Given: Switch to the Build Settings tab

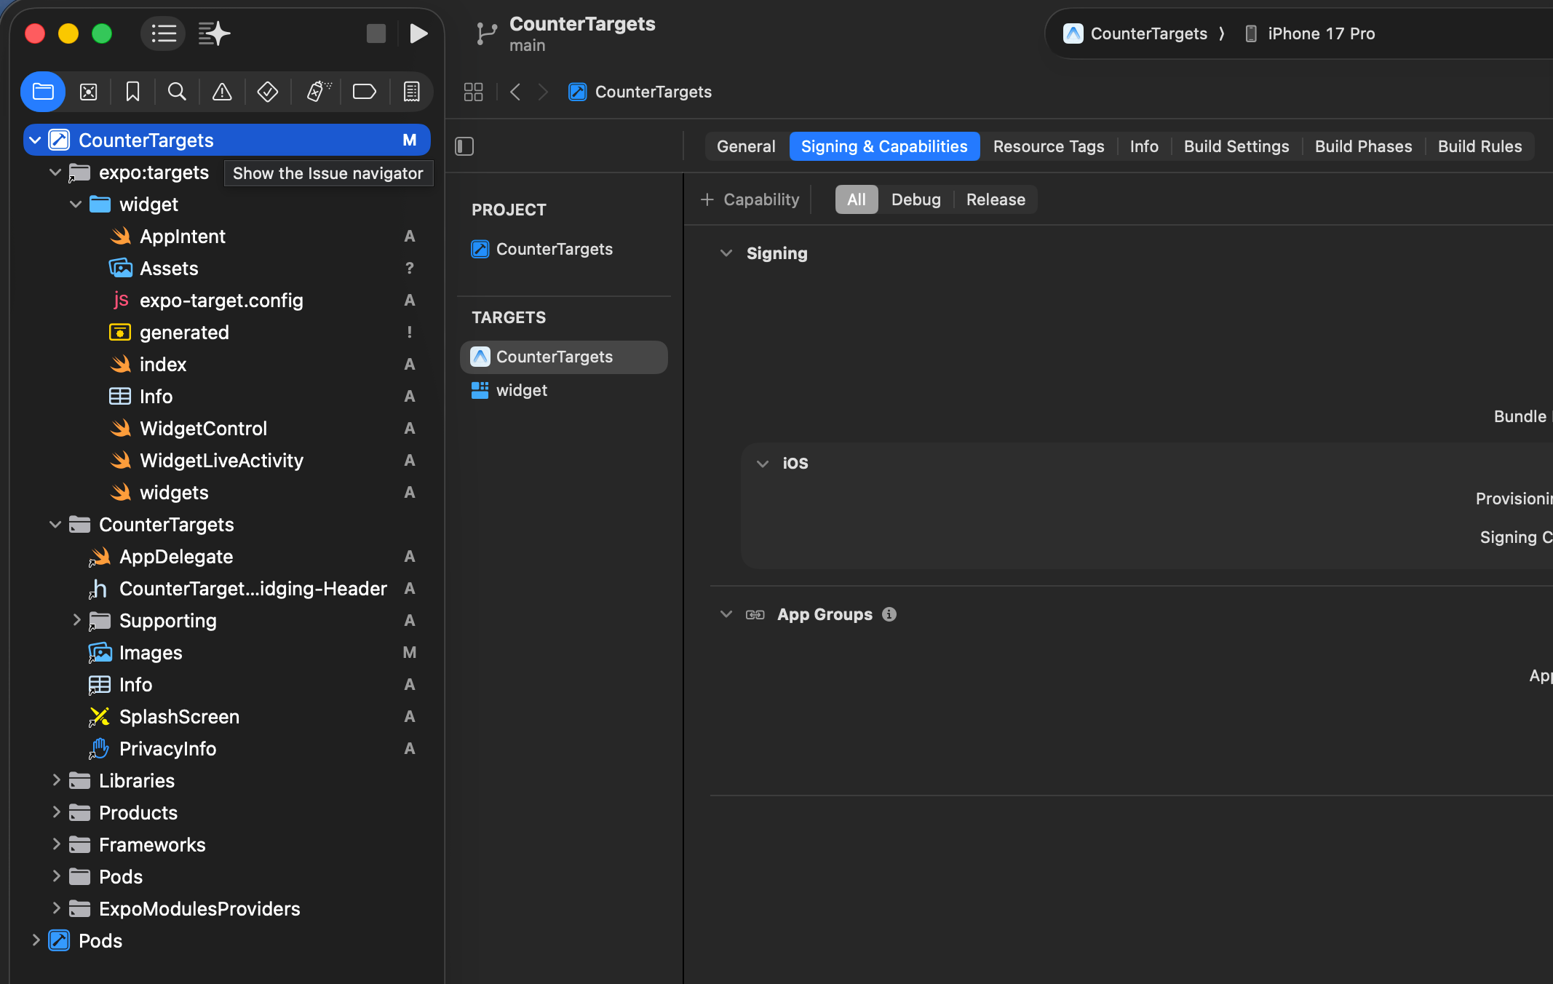Looking at the screenshot, I should pyautogui.click(x=1236, y=146).
